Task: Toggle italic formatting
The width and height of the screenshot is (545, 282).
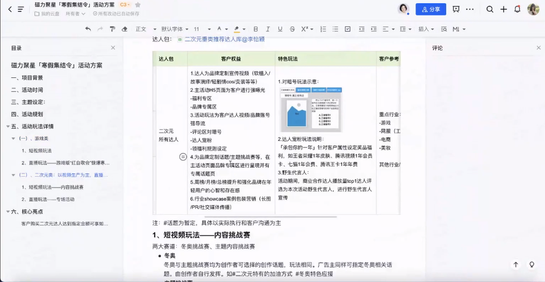Action: tap(268, 29)
